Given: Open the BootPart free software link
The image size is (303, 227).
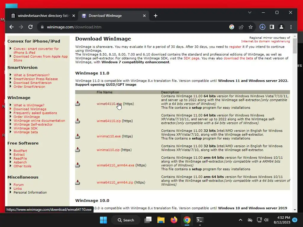Looking at the screenshot, I should click(20, 151).
